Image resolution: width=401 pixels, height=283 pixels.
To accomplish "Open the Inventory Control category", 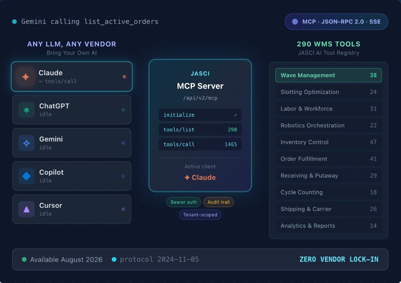I will pos(329,142).
